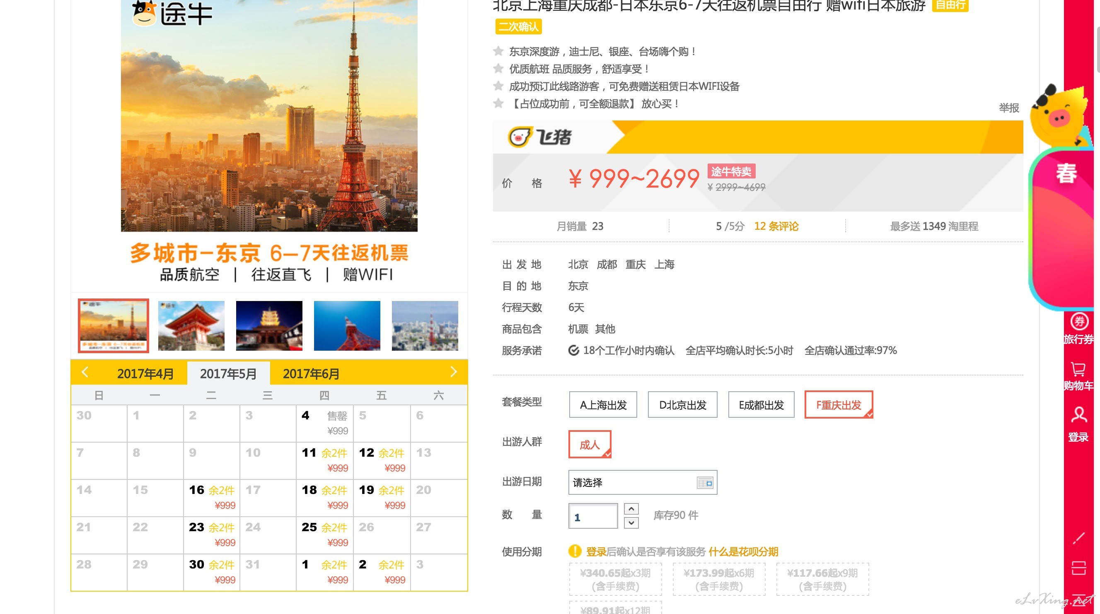Go to previous month in calendar
Image resolution: width=1100 pixels, height=614 pixels.
click(85, 372)
